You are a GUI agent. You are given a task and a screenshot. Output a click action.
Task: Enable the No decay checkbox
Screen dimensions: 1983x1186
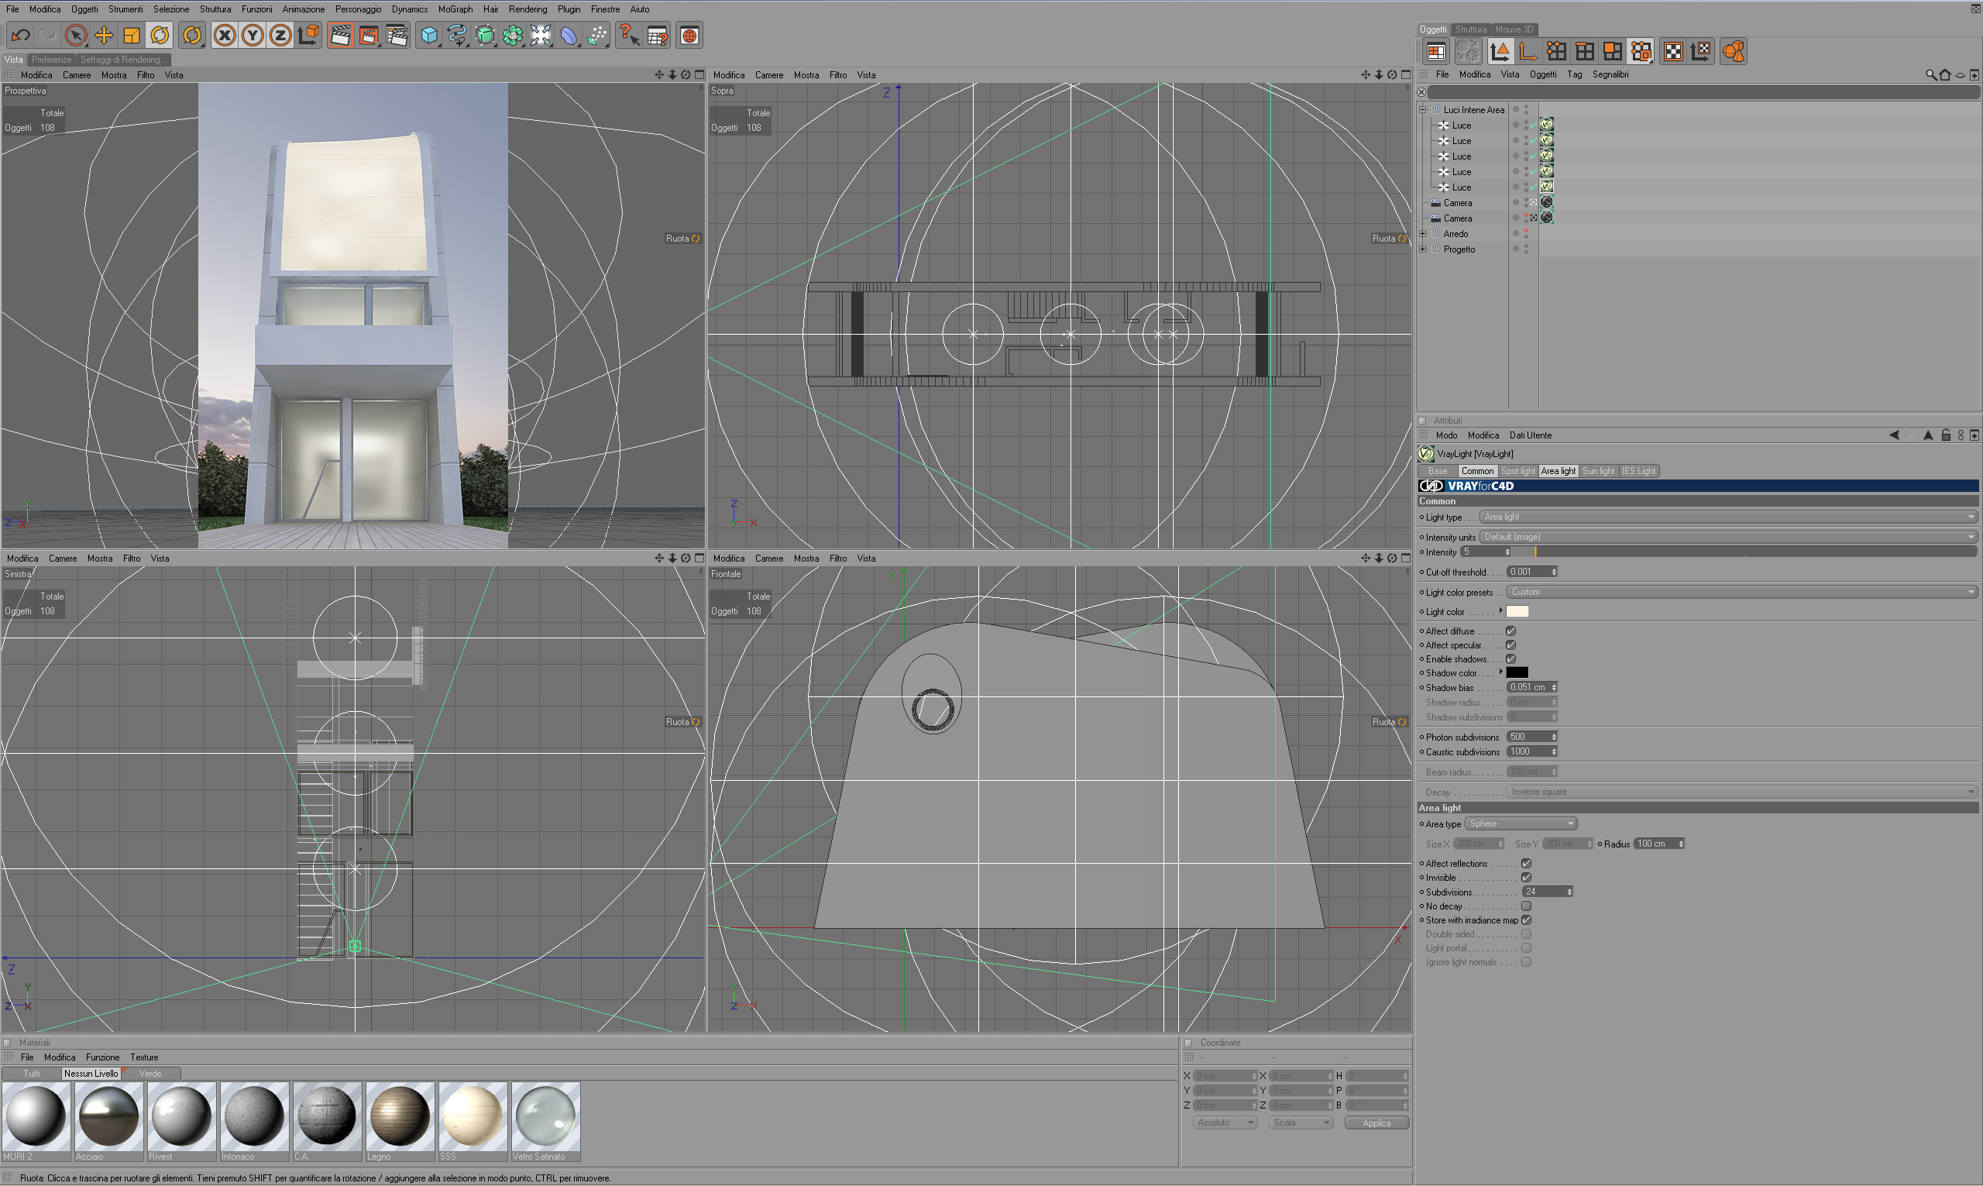coord(1527,906)
